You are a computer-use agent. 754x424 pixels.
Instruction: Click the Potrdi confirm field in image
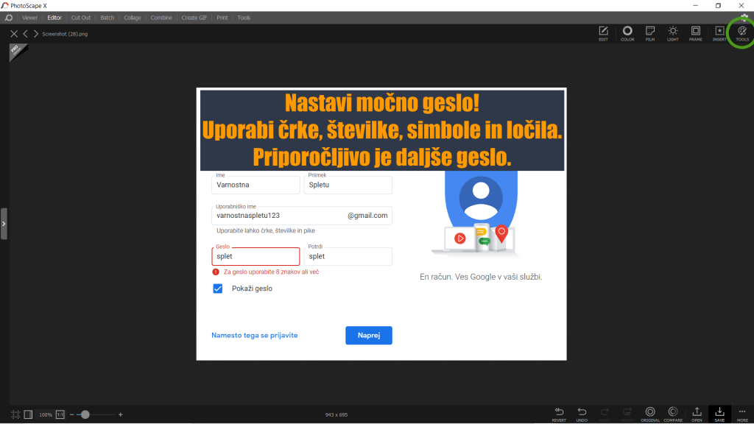[348, 256]
